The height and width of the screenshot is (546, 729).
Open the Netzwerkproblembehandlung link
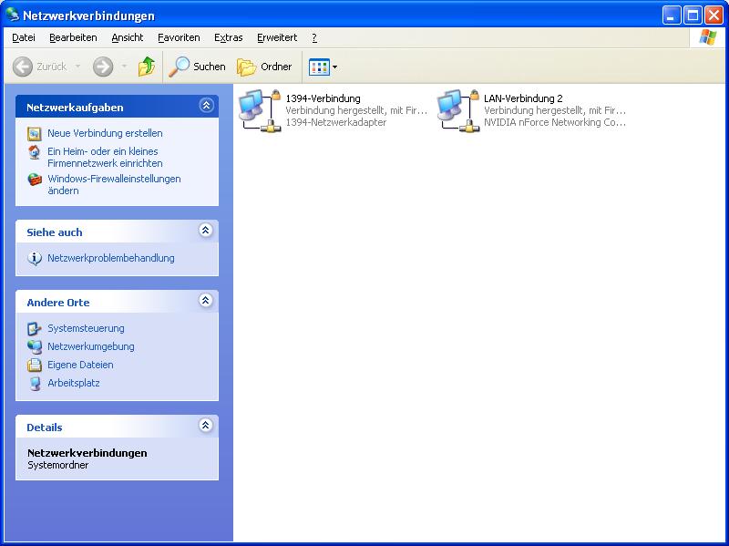(110, 258)
